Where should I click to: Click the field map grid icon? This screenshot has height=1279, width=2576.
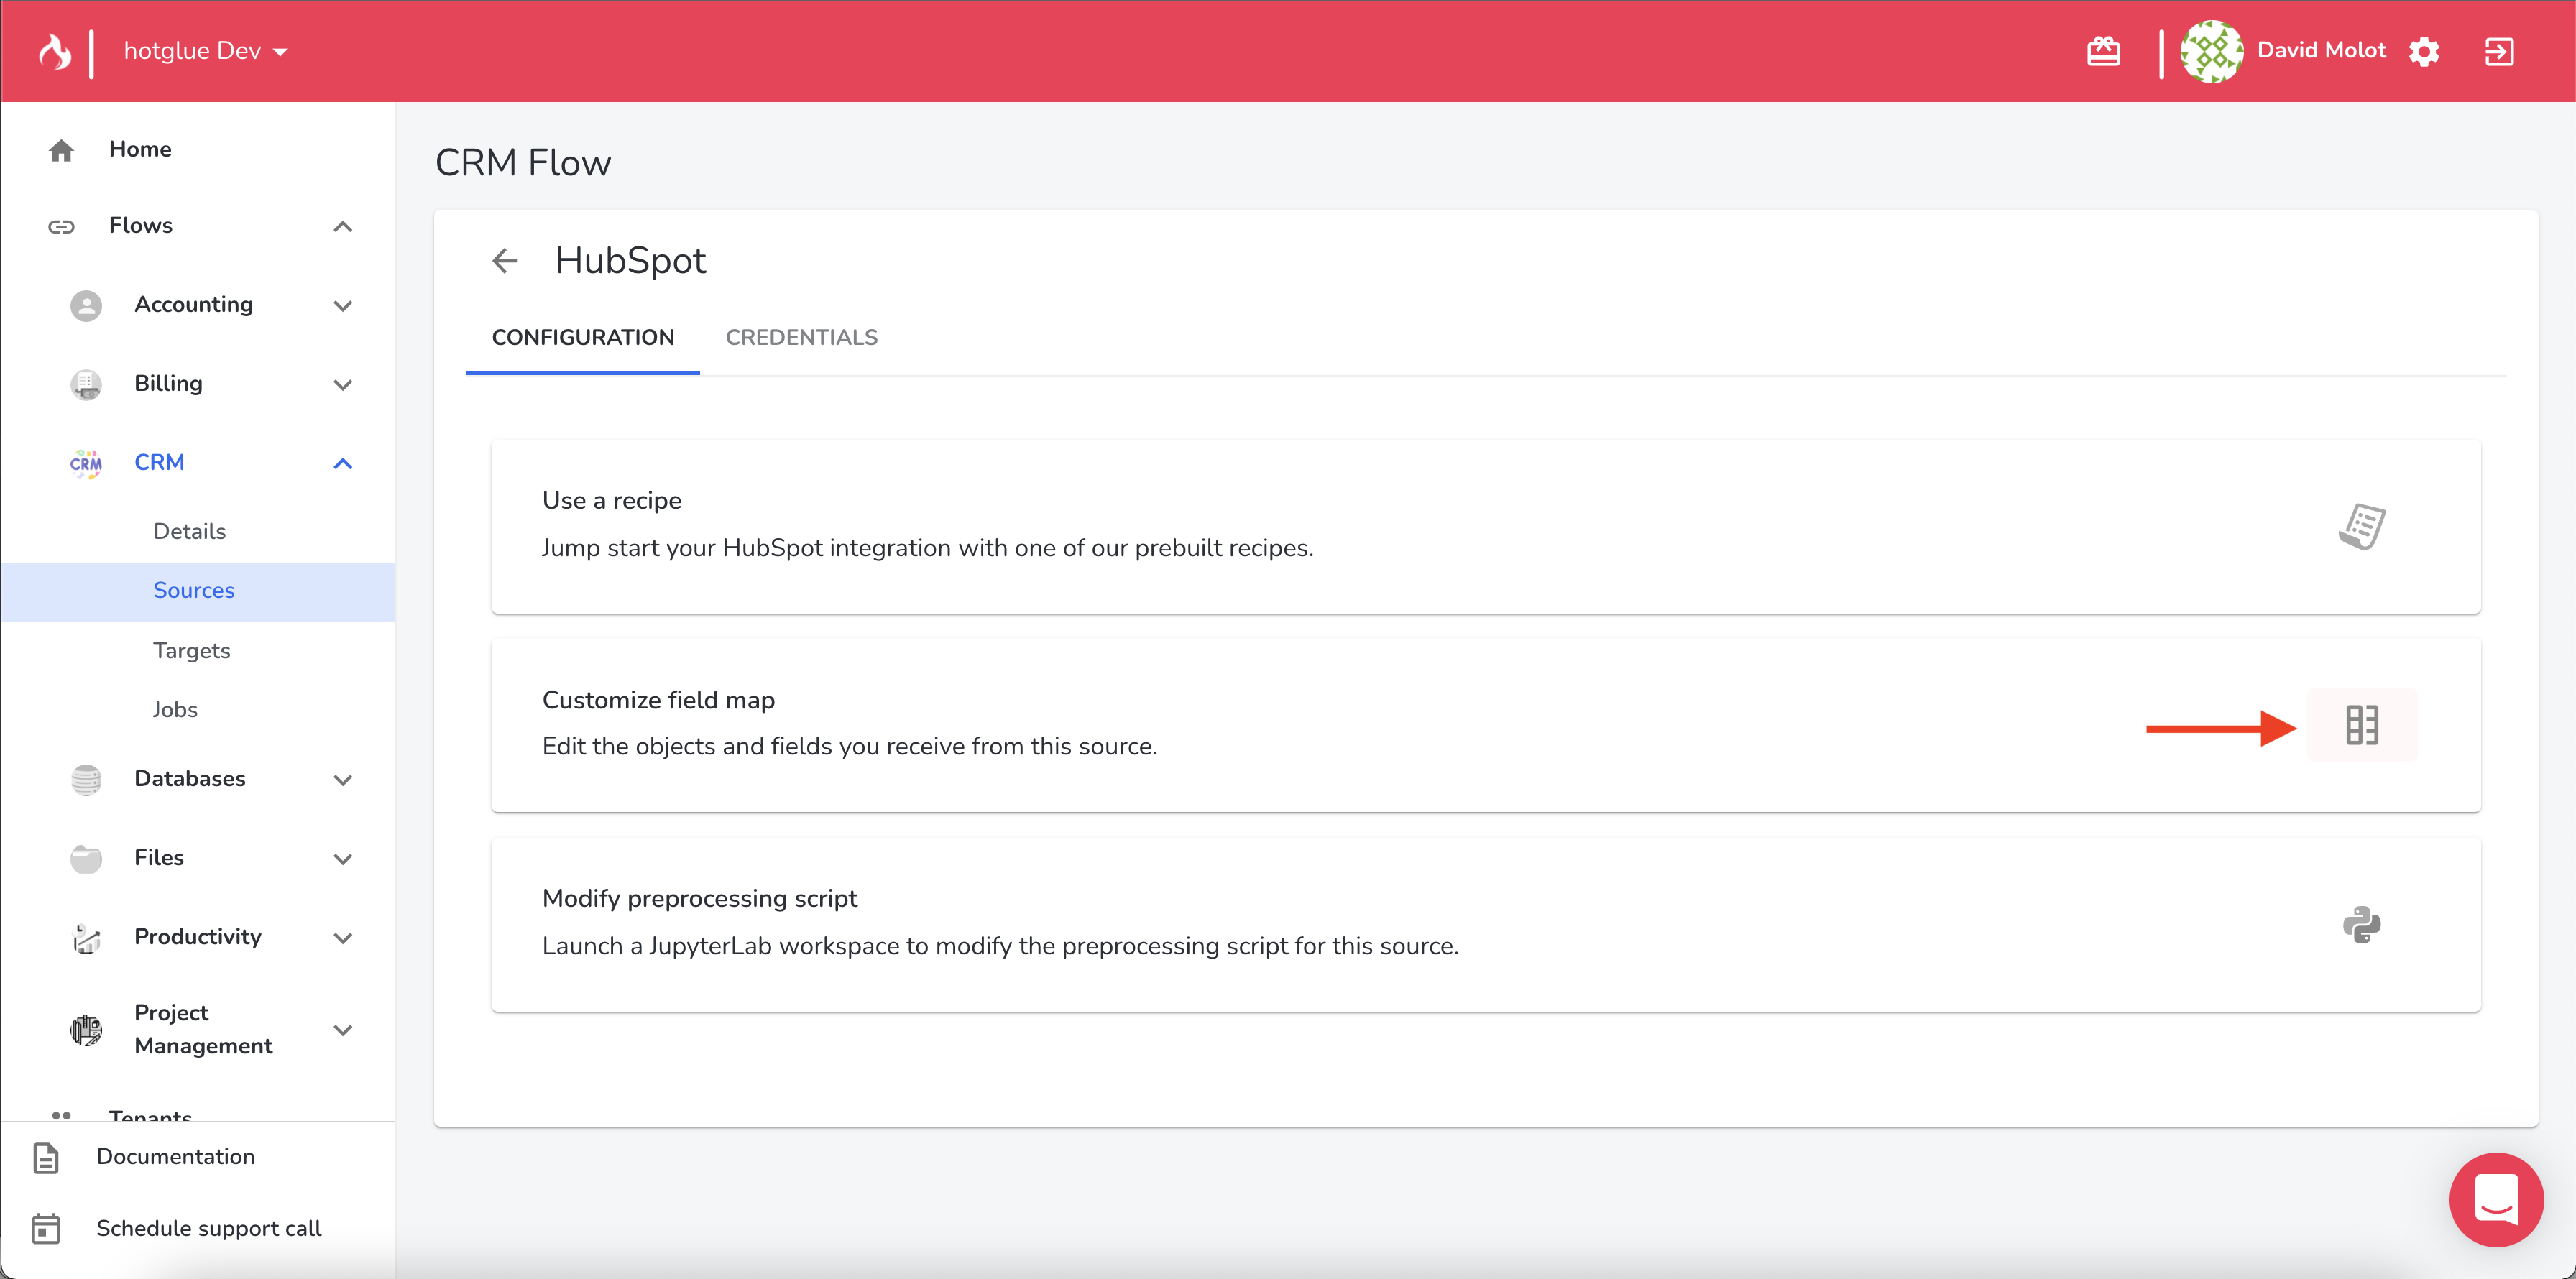(2362, 724)
